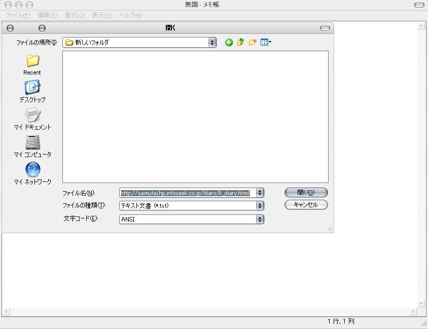This screenshot has width=428, height=329.
Task: Click the Open (開く(O)) button
Action: coord(306,192)
